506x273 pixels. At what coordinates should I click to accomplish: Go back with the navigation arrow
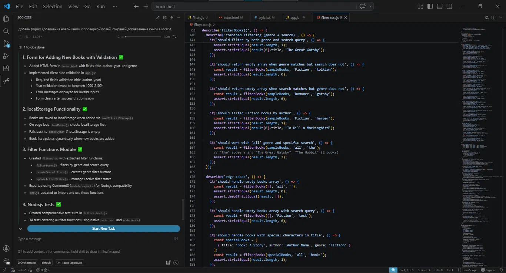click(x=136, y=6)
